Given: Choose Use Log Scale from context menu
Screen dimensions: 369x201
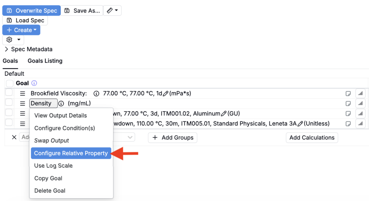Looking at the screenshot, I should coord(53,166).
